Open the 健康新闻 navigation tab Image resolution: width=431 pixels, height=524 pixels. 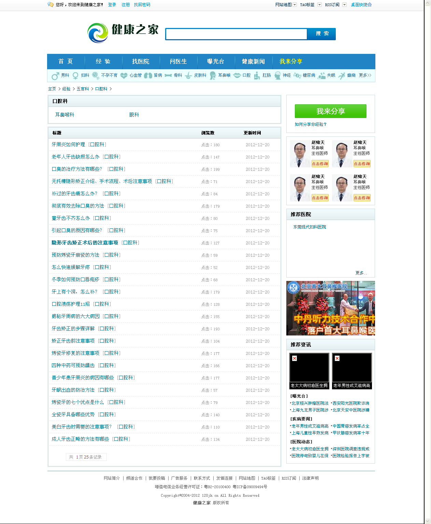(x=253, y=61)
